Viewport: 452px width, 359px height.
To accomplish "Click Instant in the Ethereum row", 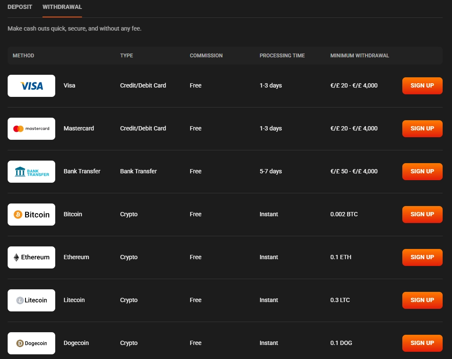I will (x=268, y=257).
